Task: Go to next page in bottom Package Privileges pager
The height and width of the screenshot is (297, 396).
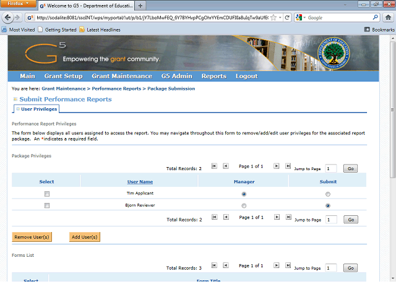Action: [x=277, y=217]
